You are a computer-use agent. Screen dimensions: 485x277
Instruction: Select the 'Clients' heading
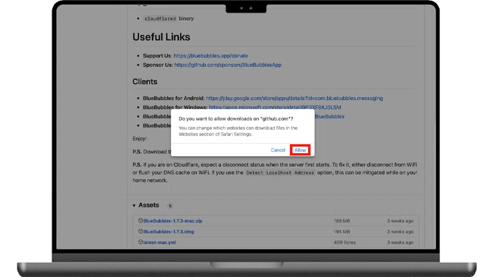pyautogui.click(x=145, y=82)
